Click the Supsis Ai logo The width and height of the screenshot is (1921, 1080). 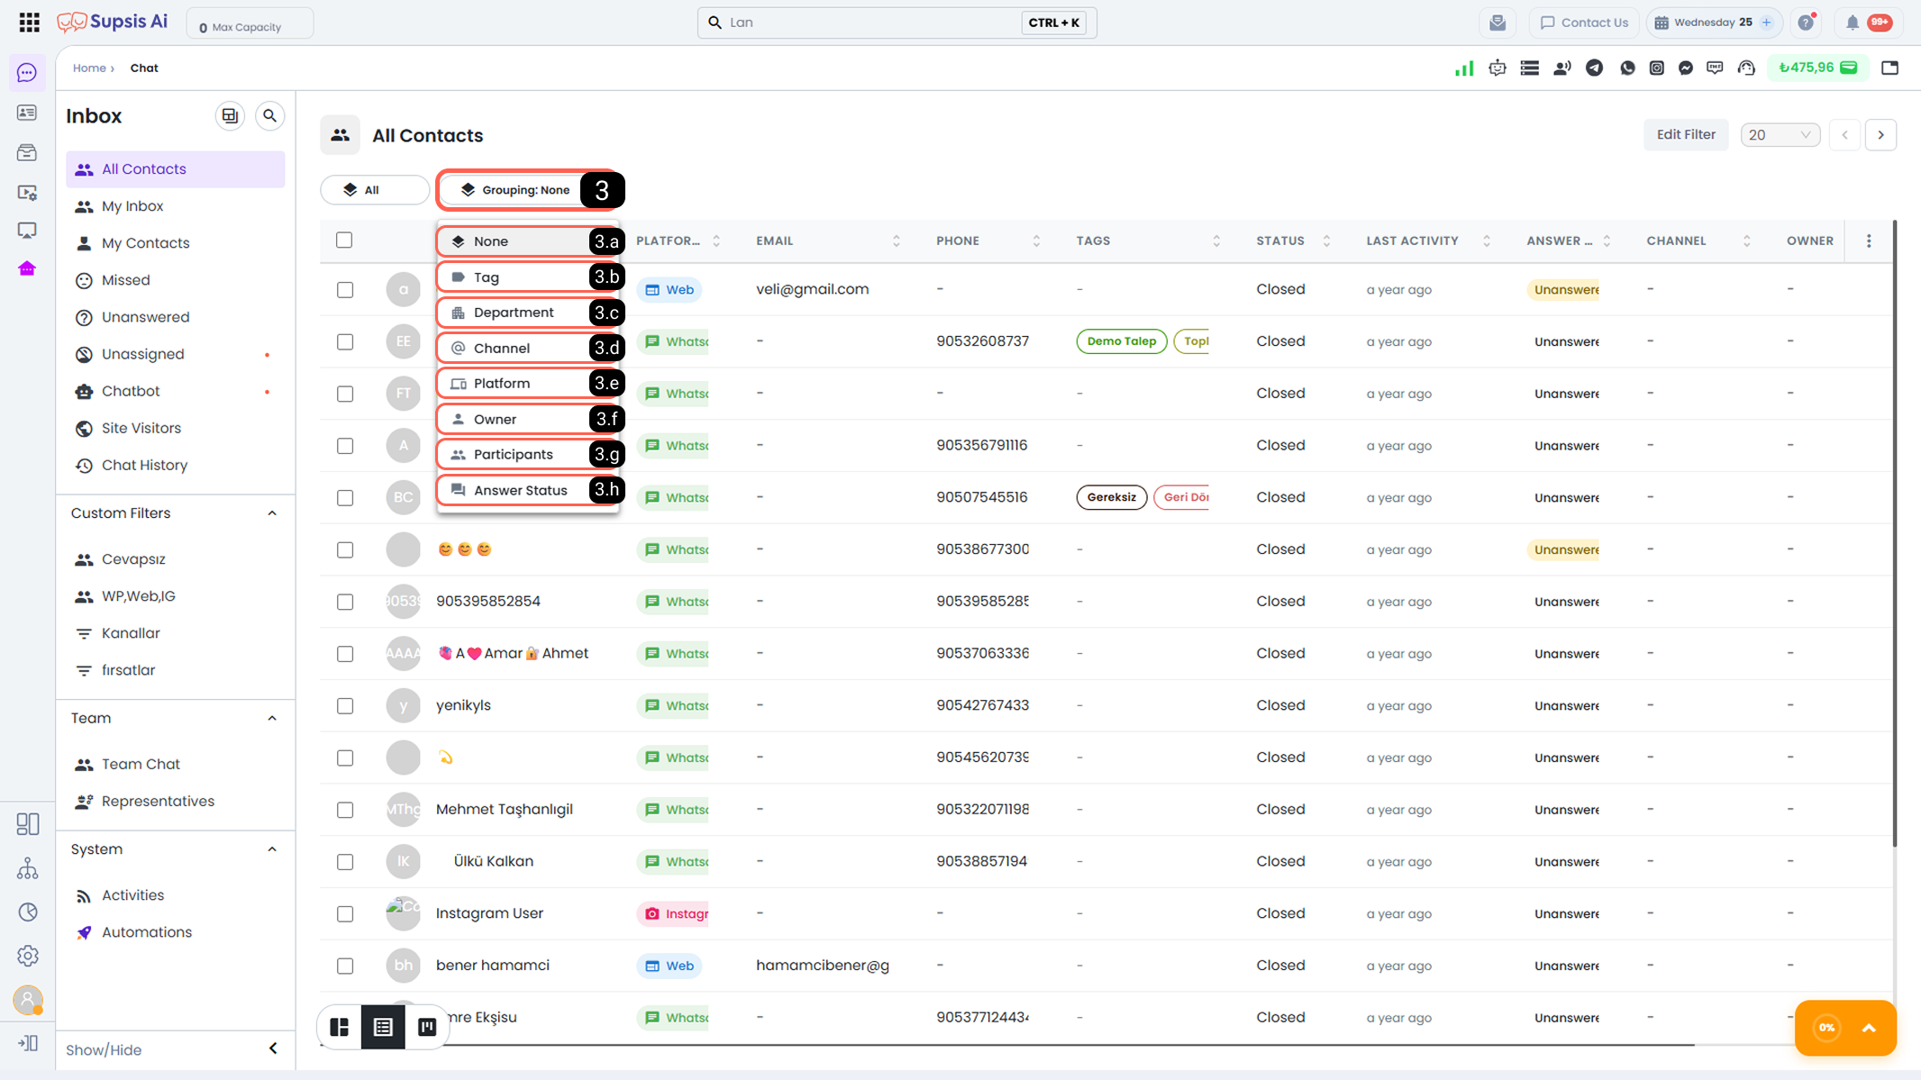point(113,22)
